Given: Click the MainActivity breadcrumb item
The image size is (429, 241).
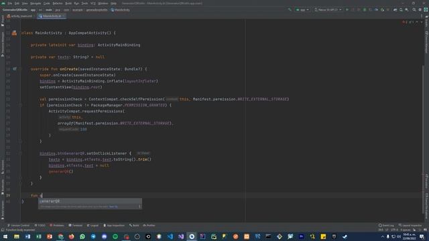Looking at the screenshot, I should coord(121,10).
